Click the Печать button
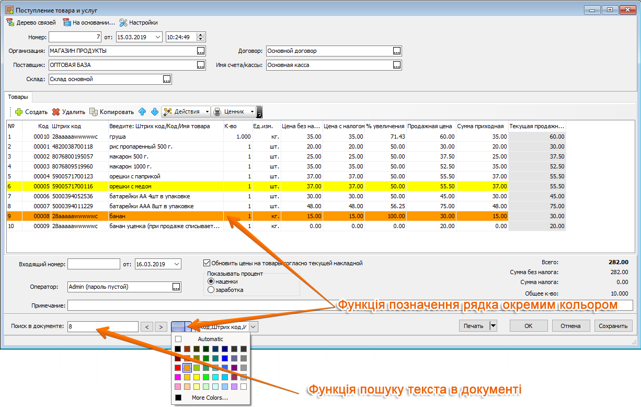641x407 pixels. pos(473,326)
